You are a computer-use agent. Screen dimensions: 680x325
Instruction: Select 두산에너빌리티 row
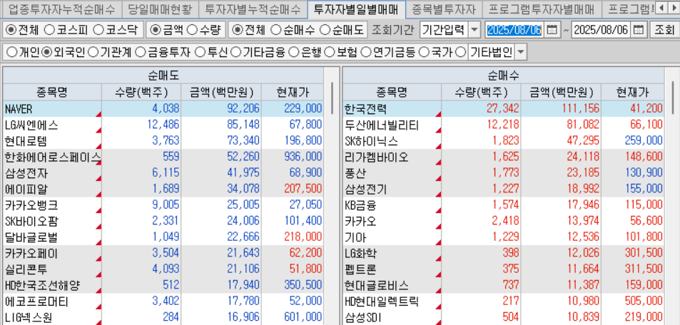click(504, 125)
